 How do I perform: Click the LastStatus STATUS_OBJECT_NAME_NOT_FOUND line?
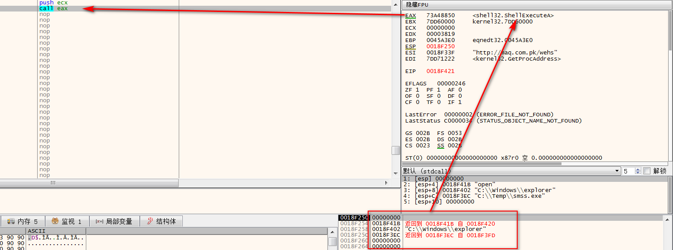(x=493, y=121)
